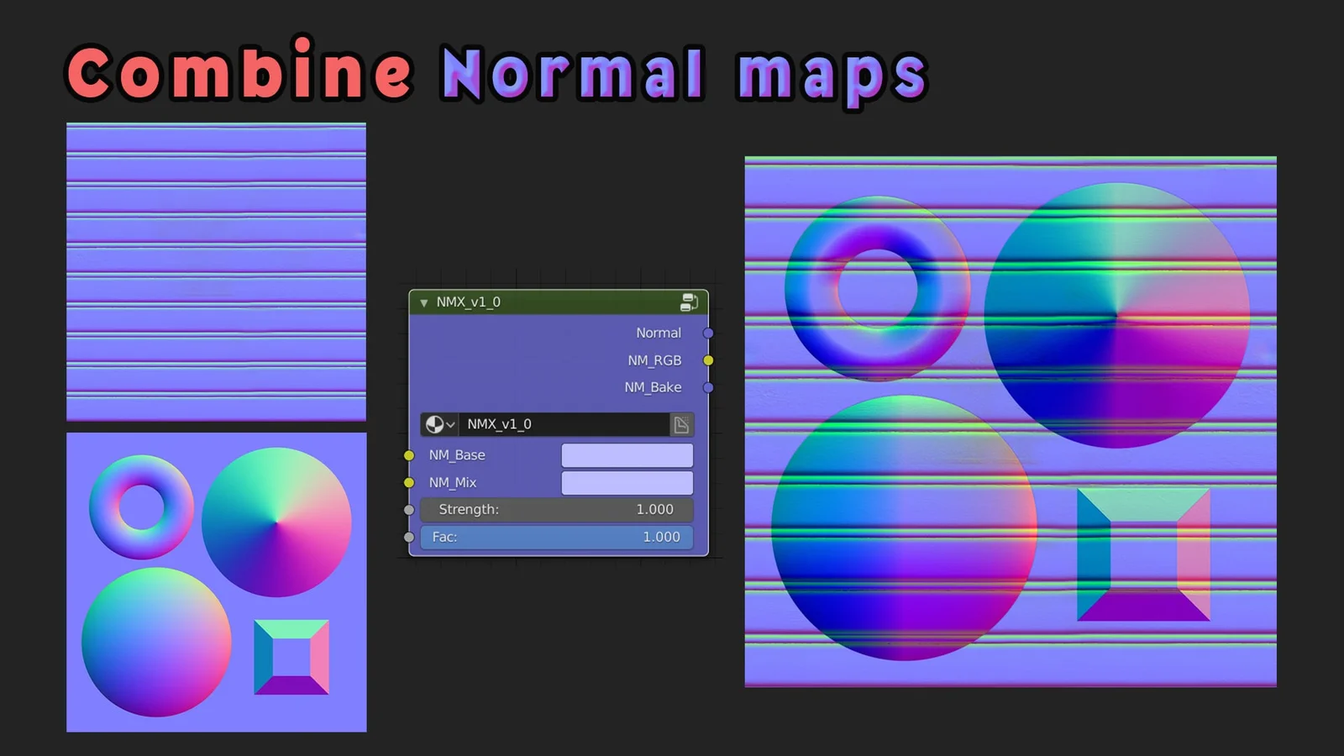
Task: Click the NM_Mix input field
Action: (x=627, y=482)
